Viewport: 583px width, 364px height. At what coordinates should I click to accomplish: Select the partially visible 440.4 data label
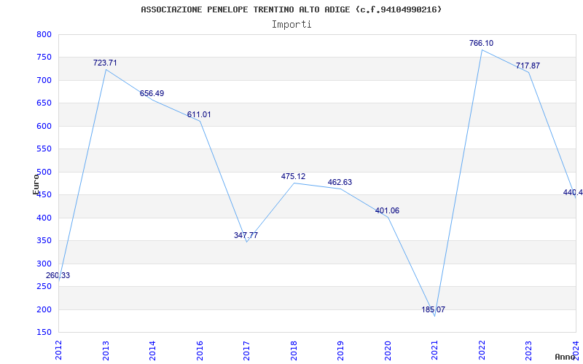pyautogui.click(x=573, y=192)
